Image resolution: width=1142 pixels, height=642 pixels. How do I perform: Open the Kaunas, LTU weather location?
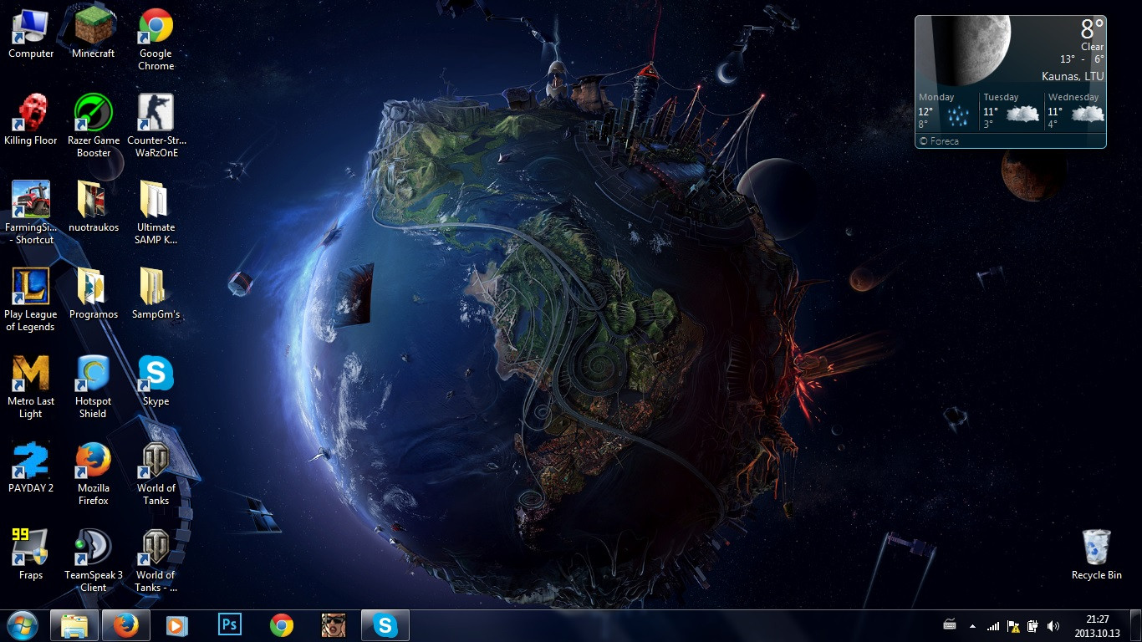point(1073,76)
